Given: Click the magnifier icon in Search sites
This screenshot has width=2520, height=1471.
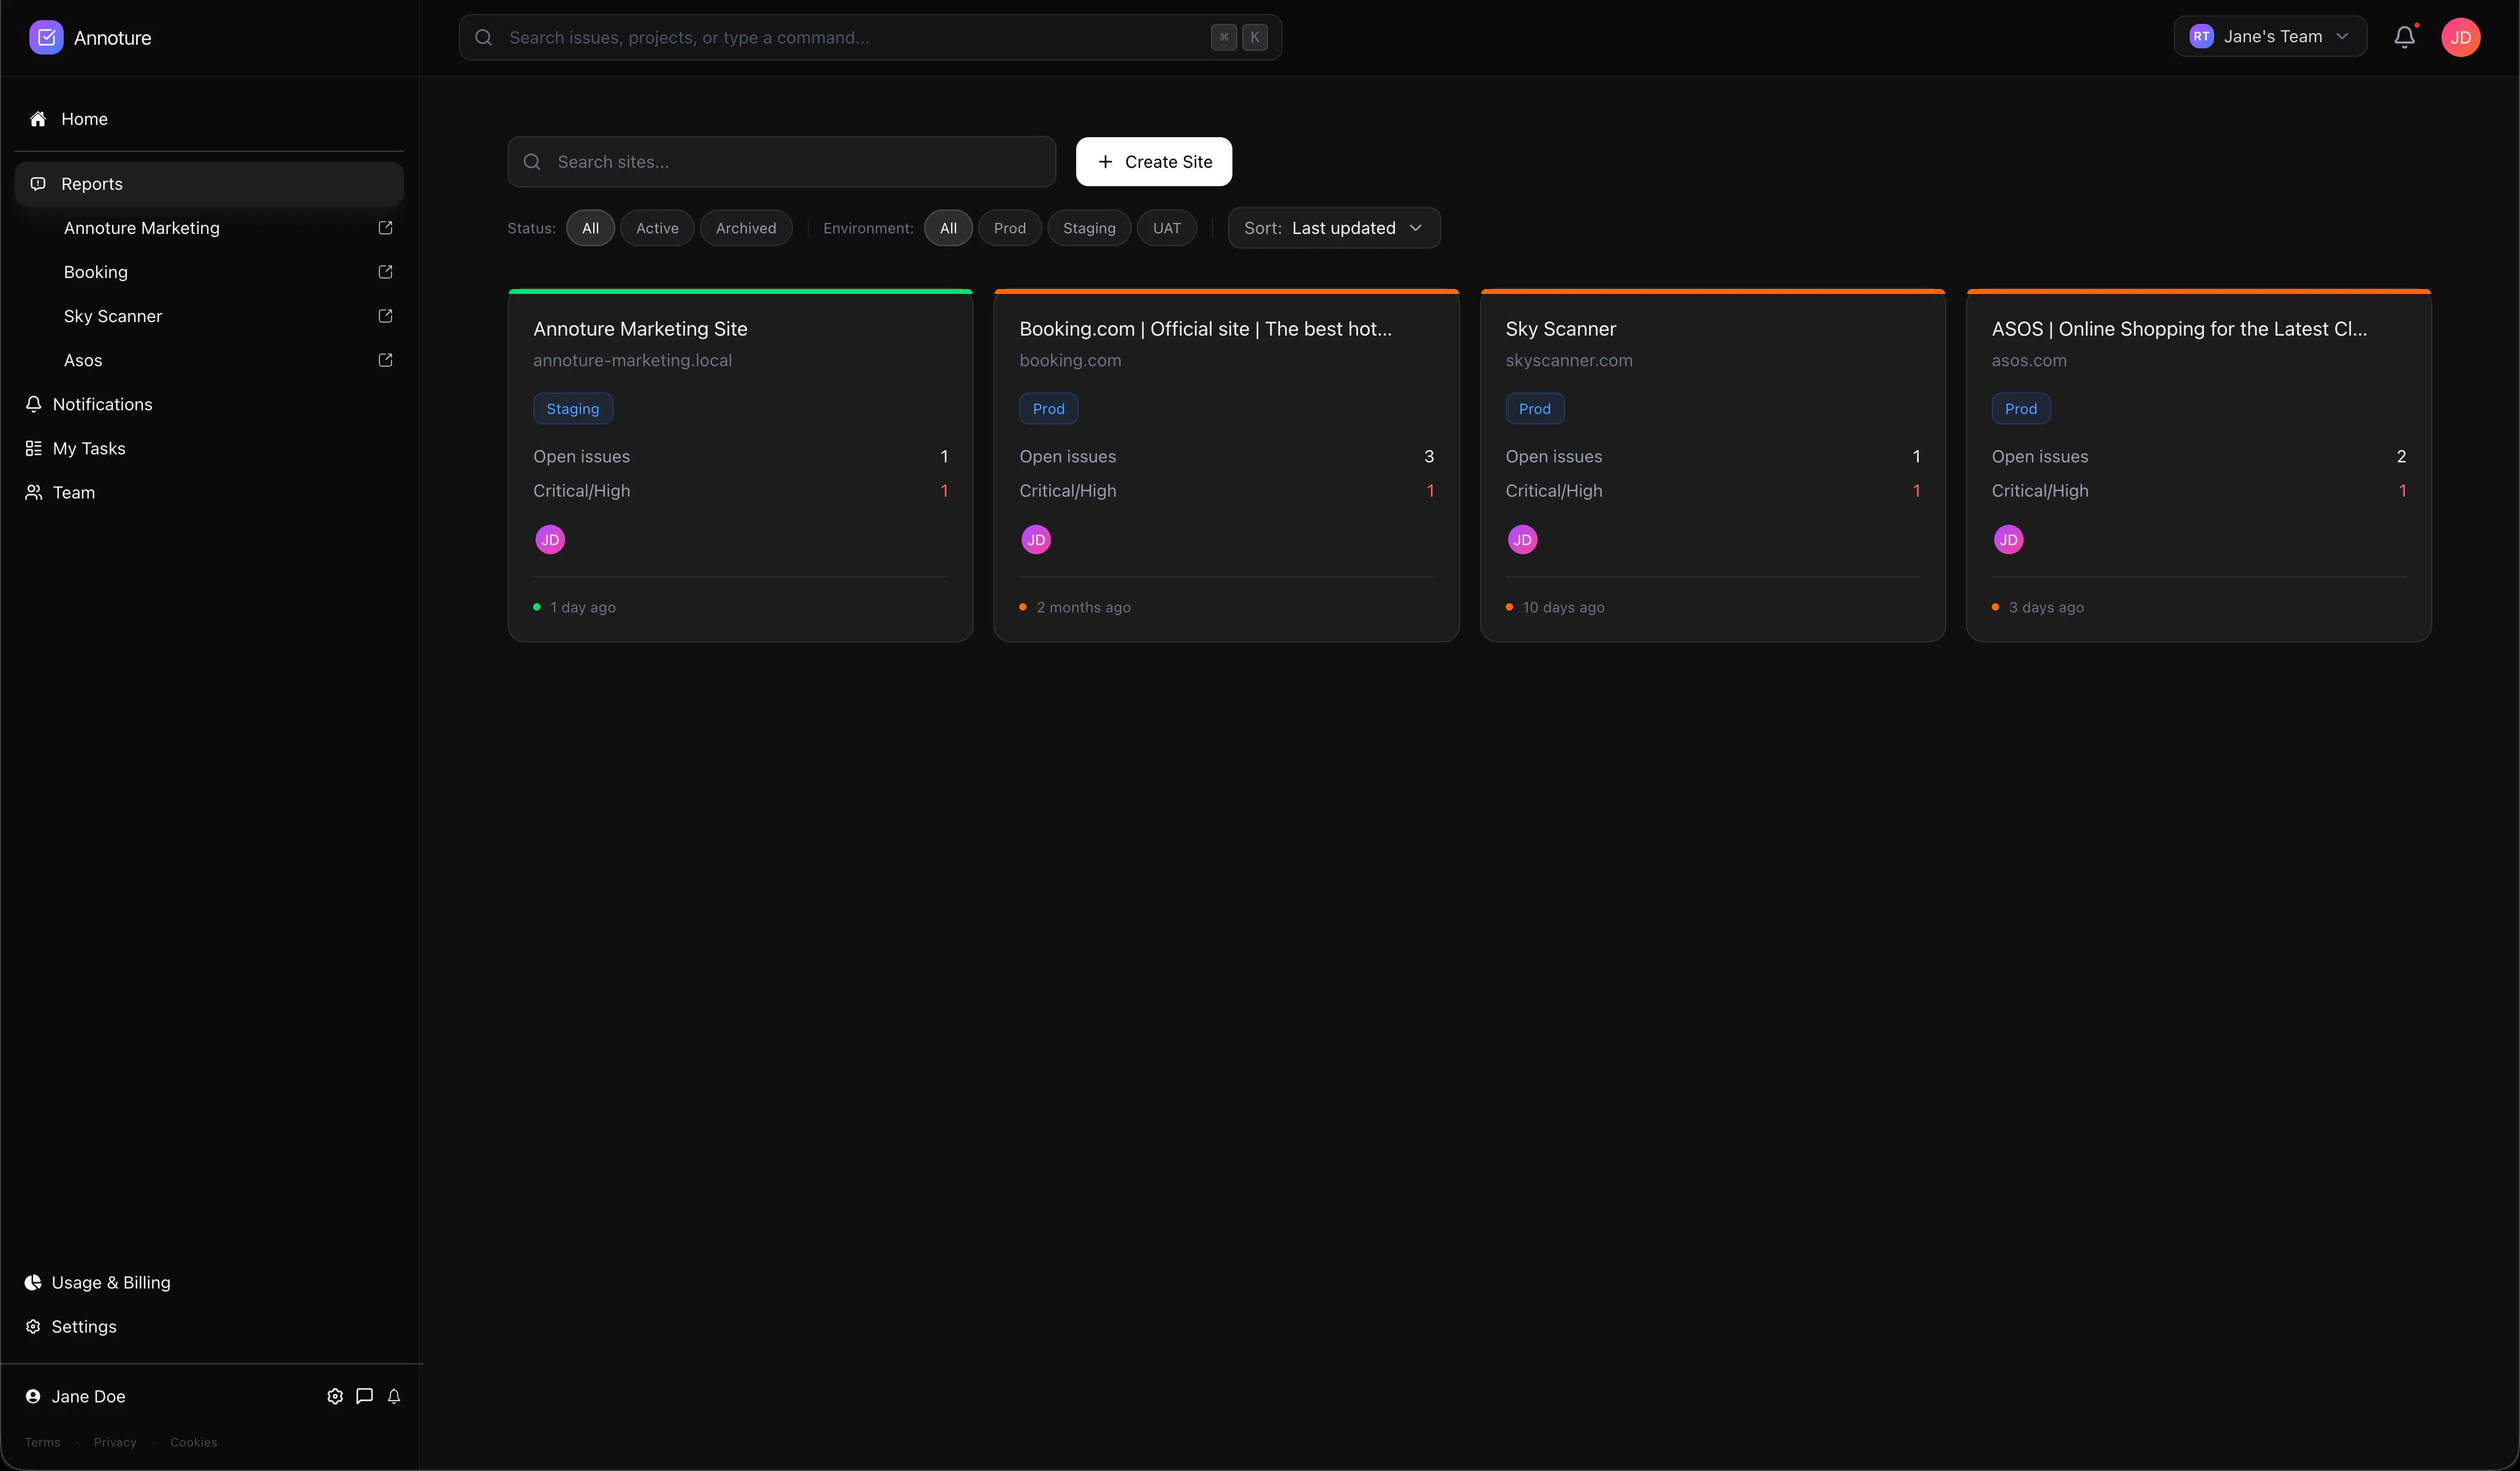Looking at the screenshot, I should point(532,162).
